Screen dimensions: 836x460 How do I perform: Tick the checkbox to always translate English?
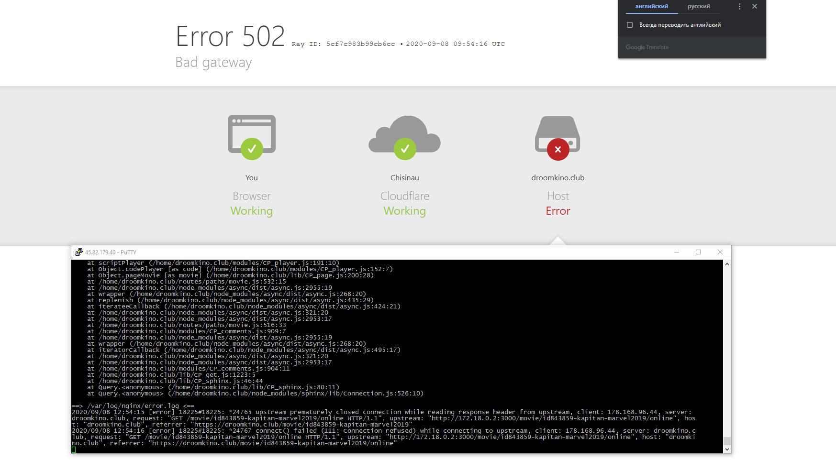click(630, 25)
